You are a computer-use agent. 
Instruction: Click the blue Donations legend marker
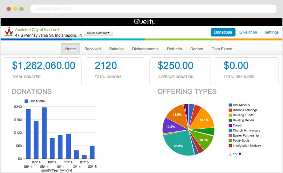(26, 101)
